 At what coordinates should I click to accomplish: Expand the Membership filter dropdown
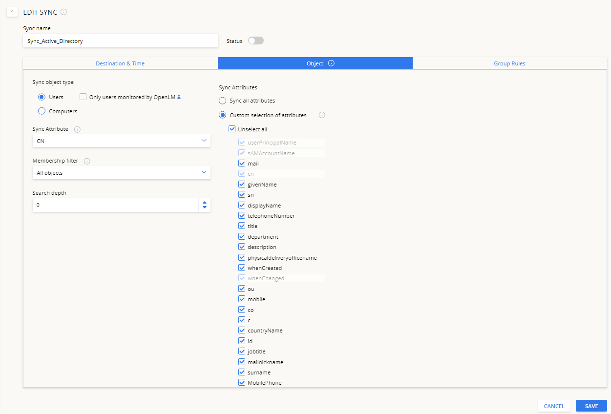coord(204,173)
